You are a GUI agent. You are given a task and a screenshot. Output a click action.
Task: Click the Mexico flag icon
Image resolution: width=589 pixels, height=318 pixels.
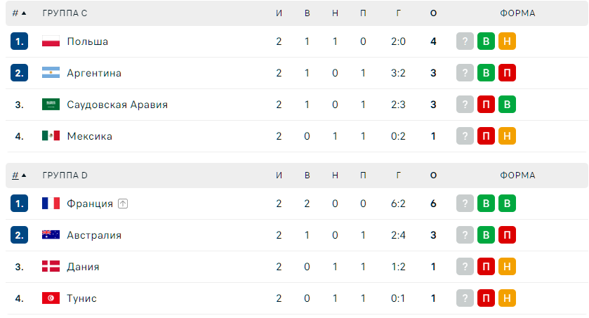tap(51, 136)
